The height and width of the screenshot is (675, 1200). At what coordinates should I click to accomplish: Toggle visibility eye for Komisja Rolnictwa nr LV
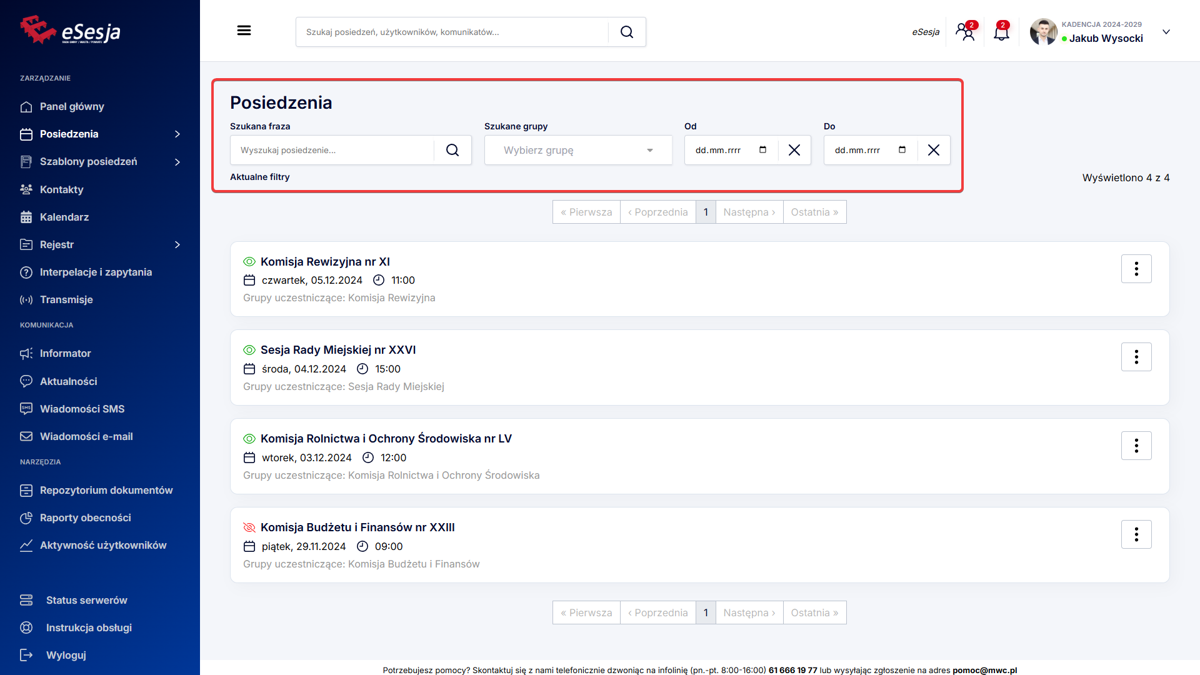249,439
